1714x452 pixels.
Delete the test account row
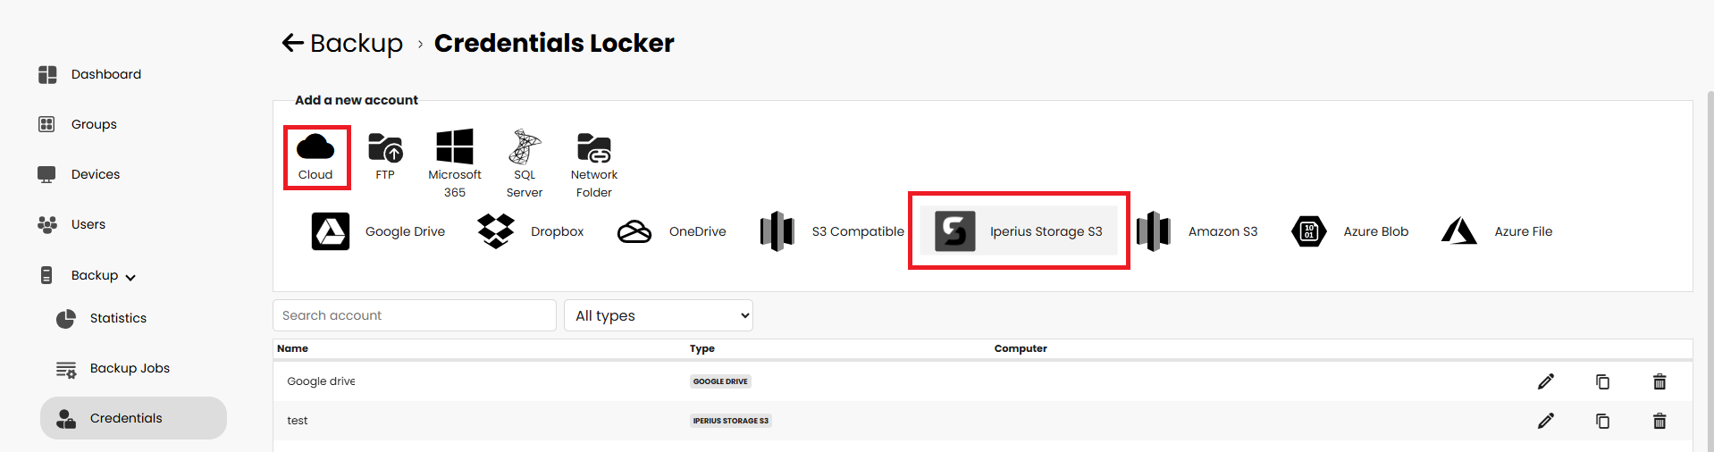1659,421
